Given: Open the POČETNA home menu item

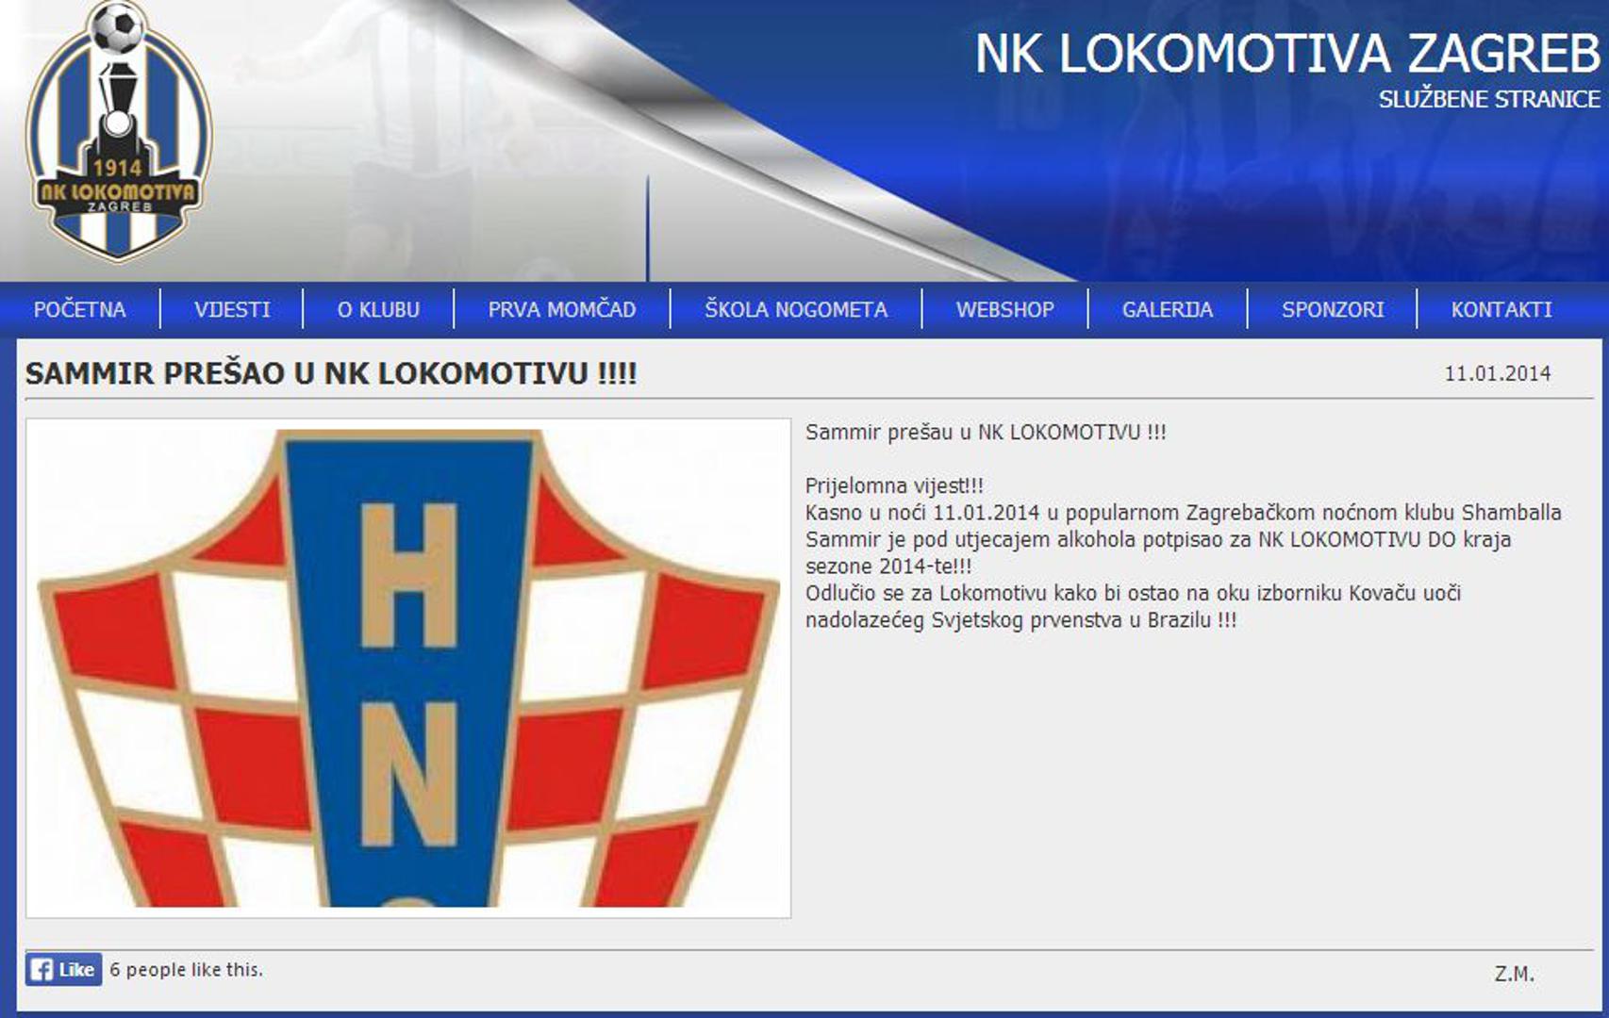Looking at the screenshot, I should (80, 309).
